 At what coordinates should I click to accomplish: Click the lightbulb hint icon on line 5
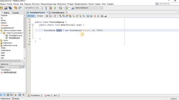(30, 30)
